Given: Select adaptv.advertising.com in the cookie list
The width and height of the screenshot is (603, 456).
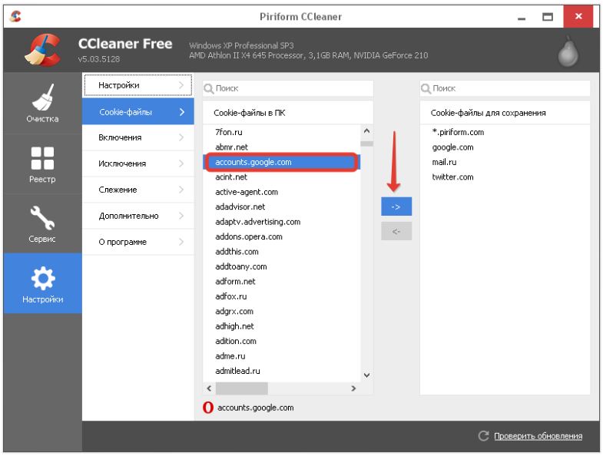Looking at the screenshot, I should coord(281,222).
